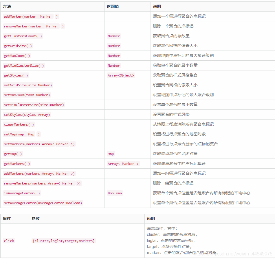This screenshot has width=275, height=259.
Task: Click the getClustersCount method name
Action: [x=22, y=36]
